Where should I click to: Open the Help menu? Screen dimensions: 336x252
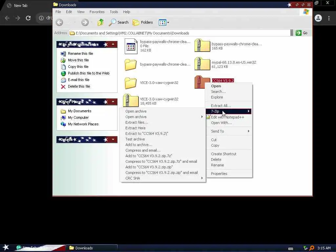126,12
